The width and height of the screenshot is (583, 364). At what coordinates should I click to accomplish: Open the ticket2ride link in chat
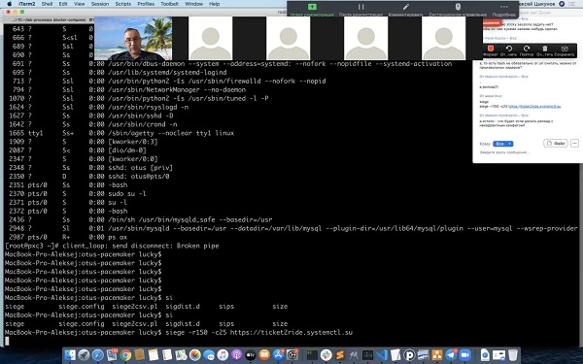[x=534, y=106]
